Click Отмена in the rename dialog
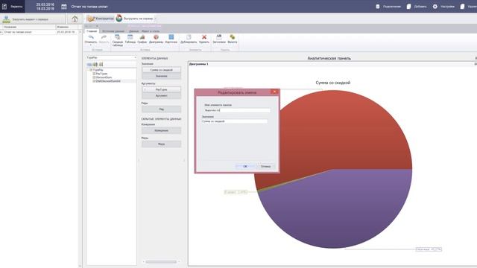 [265, 166]
